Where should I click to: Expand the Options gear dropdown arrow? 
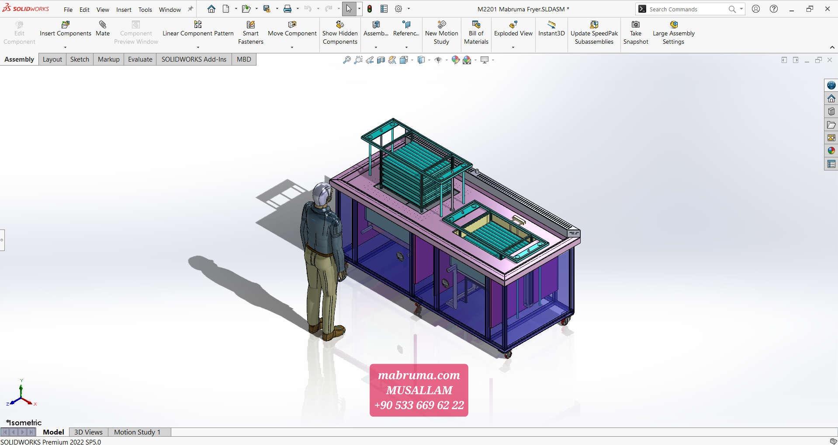[409, 9]
